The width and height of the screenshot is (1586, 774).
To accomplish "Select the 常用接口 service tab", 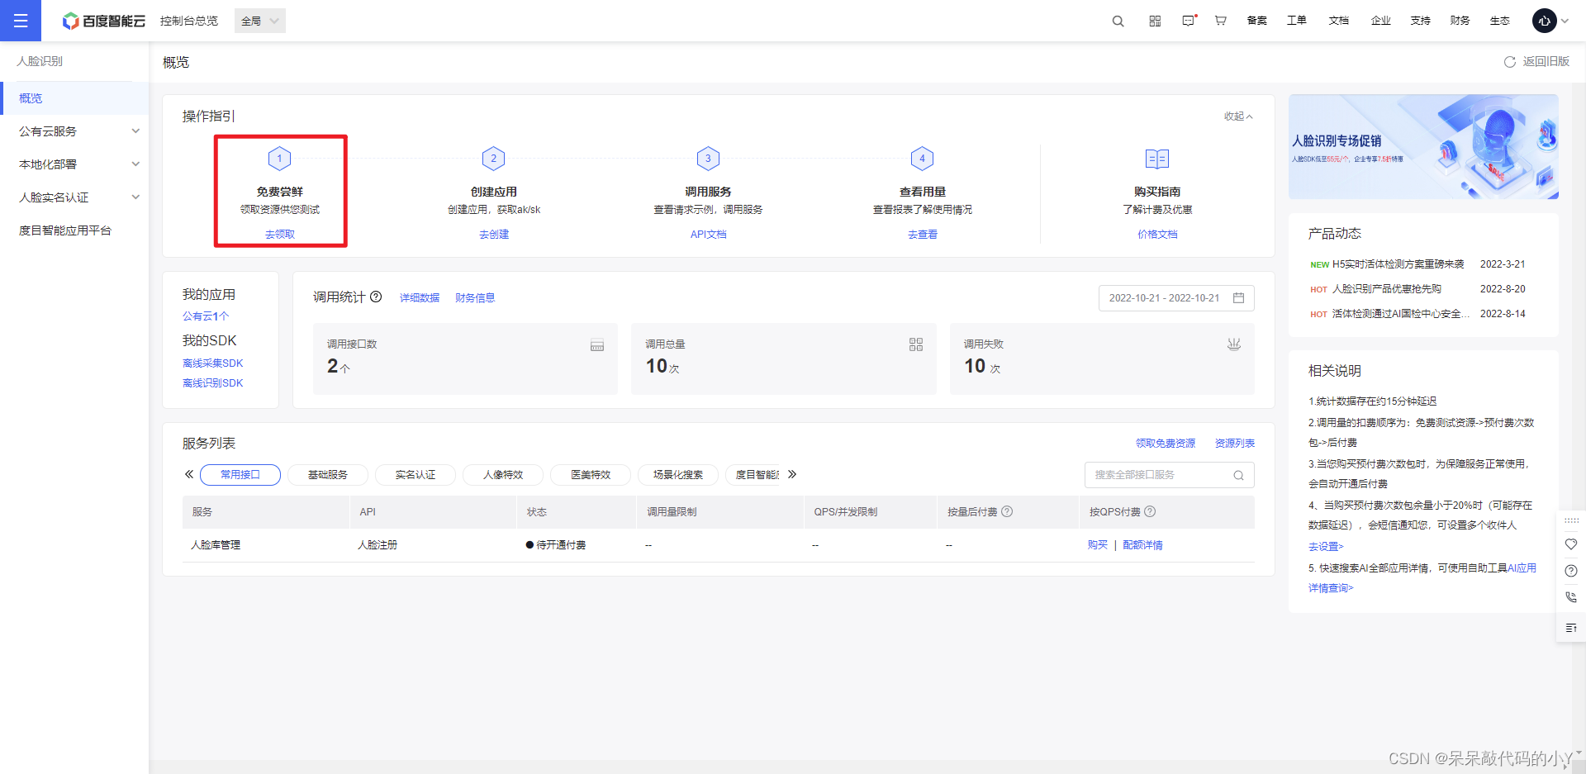I will pos(240,475).
